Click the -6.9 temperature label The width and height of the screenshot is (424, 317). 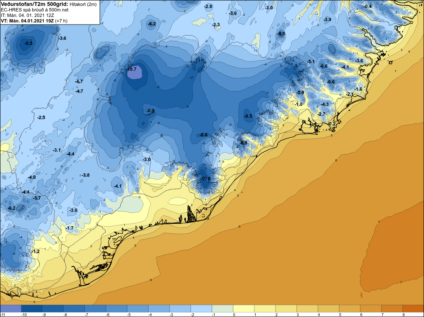click(x=151, y=111)
